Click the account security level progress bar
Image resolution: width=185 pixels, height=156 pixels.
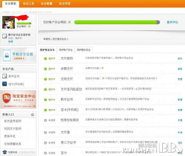117,22
